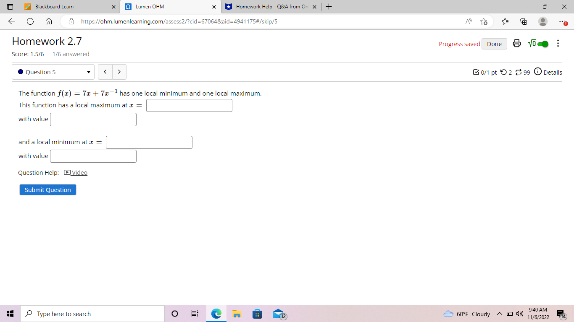Image resolution: width=574 pixels, height=322 pixels.
Task: Open the tab actions menu icon
Action: (10, 7)
